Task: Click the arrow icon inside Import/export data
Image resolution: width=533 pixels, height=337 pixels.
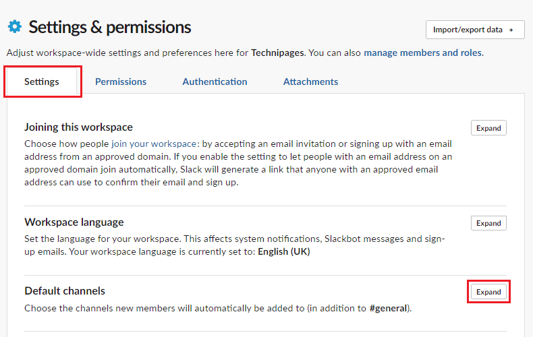Action: tap(511, 30)
